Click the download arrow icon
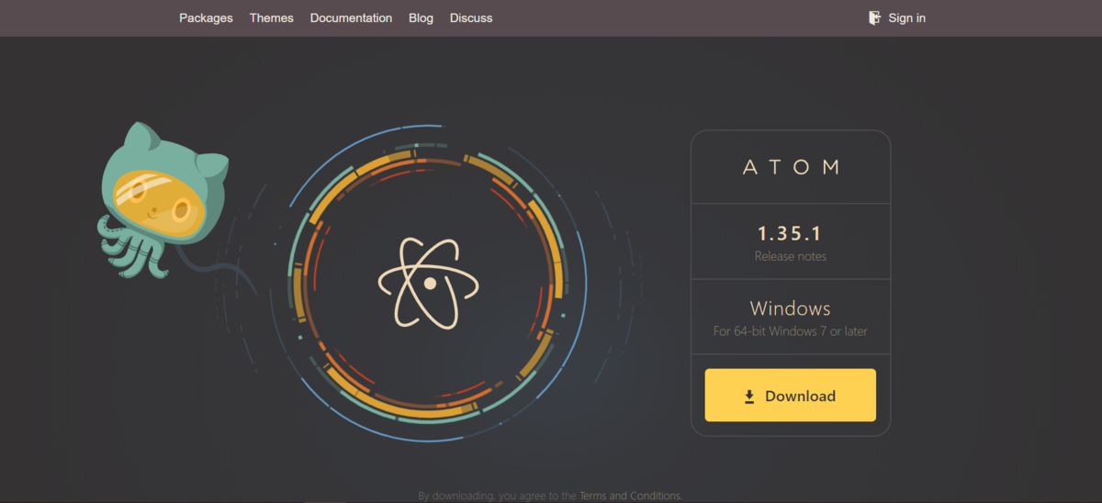The width and height of the screenshot is (1102, 503). (749, 397)
